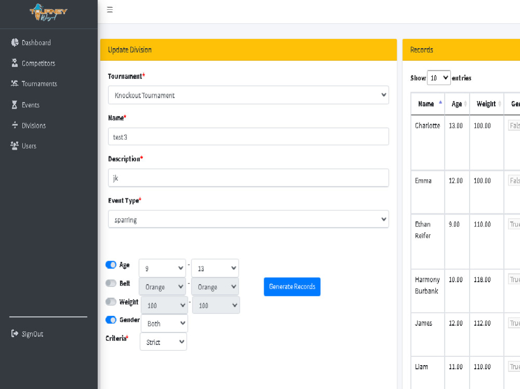Image resolution: width=520 pixels, height=389 pixels.
Task: Click James's weight value 112.00
Action: pos(482,323)
